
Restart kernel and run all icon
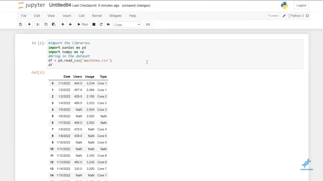108,25
